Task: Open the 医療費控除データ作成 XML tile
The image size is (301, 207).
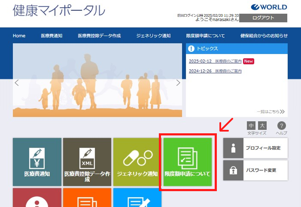Action: click(x=87, y=162)
